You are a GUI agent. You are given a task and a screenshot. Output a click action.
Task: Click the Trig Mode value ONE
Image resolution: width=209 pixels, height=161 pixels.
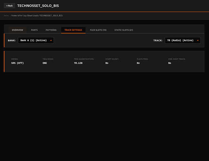[x=45, y=63]
